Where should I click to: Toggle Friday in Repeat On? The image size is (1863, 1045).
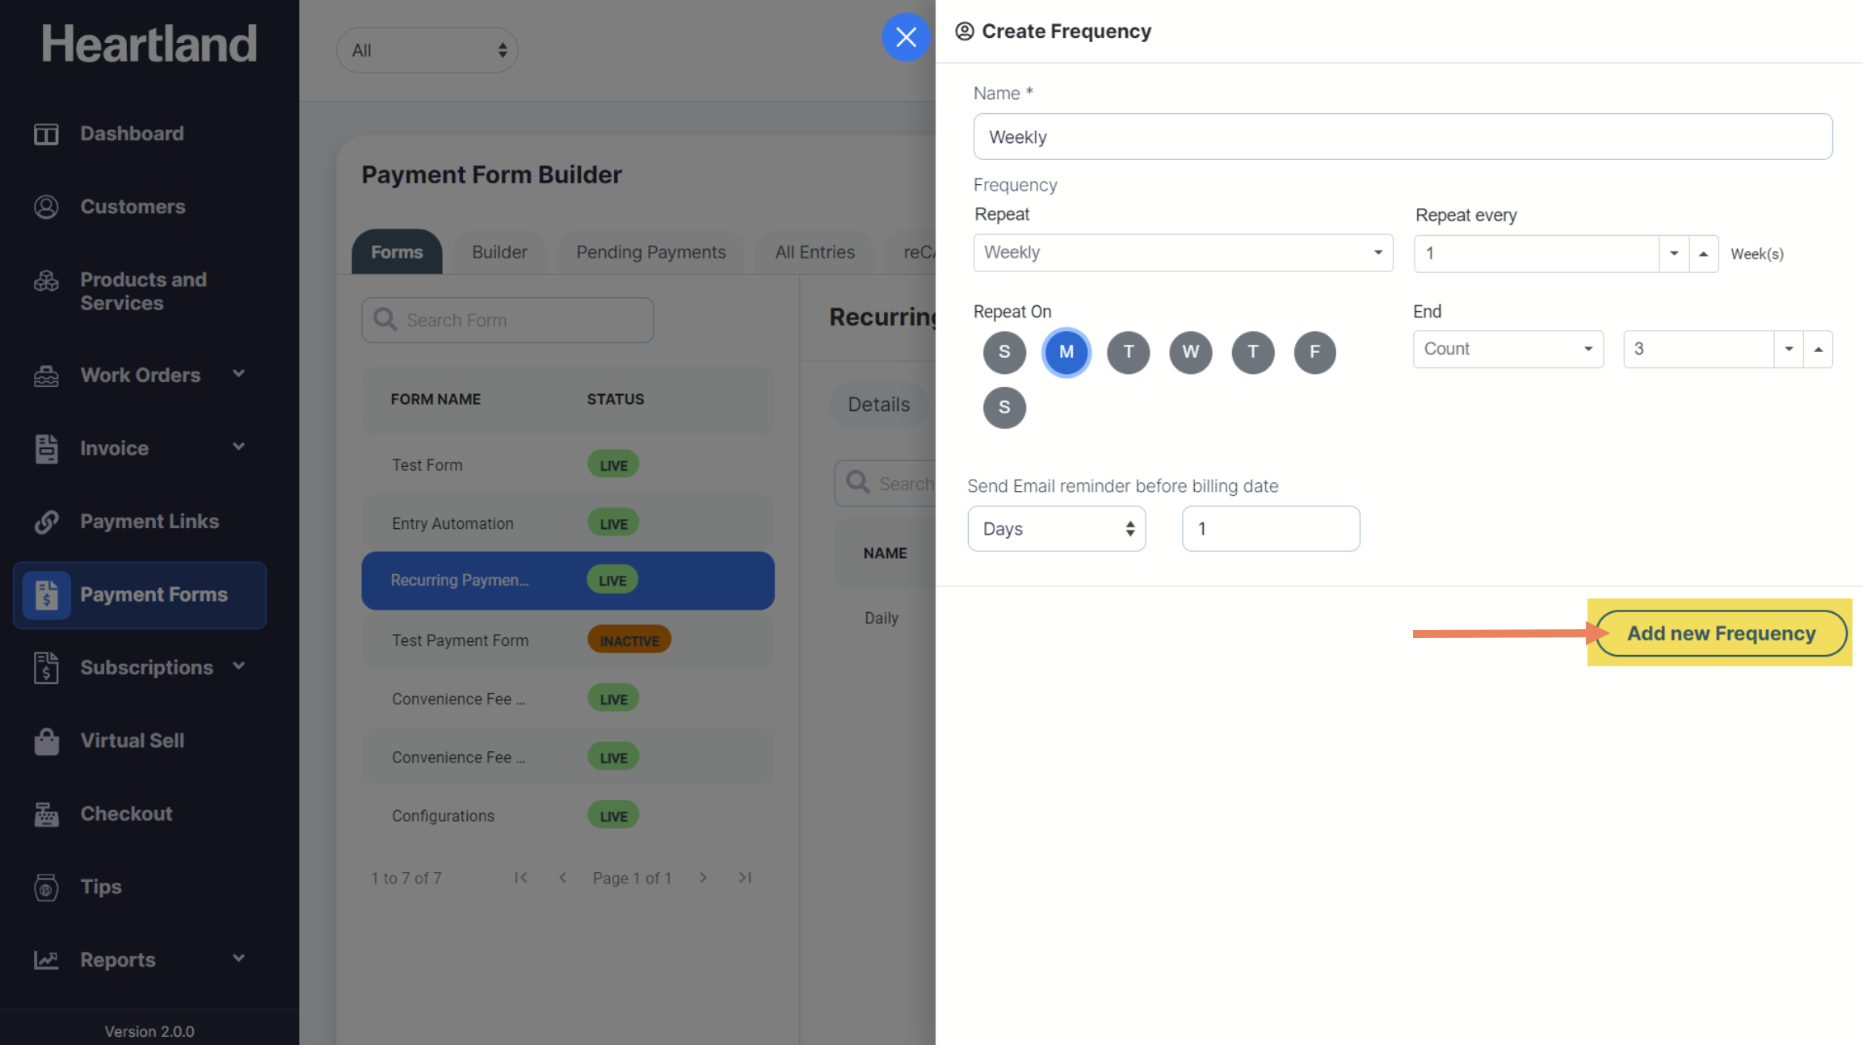point(1314,352)
